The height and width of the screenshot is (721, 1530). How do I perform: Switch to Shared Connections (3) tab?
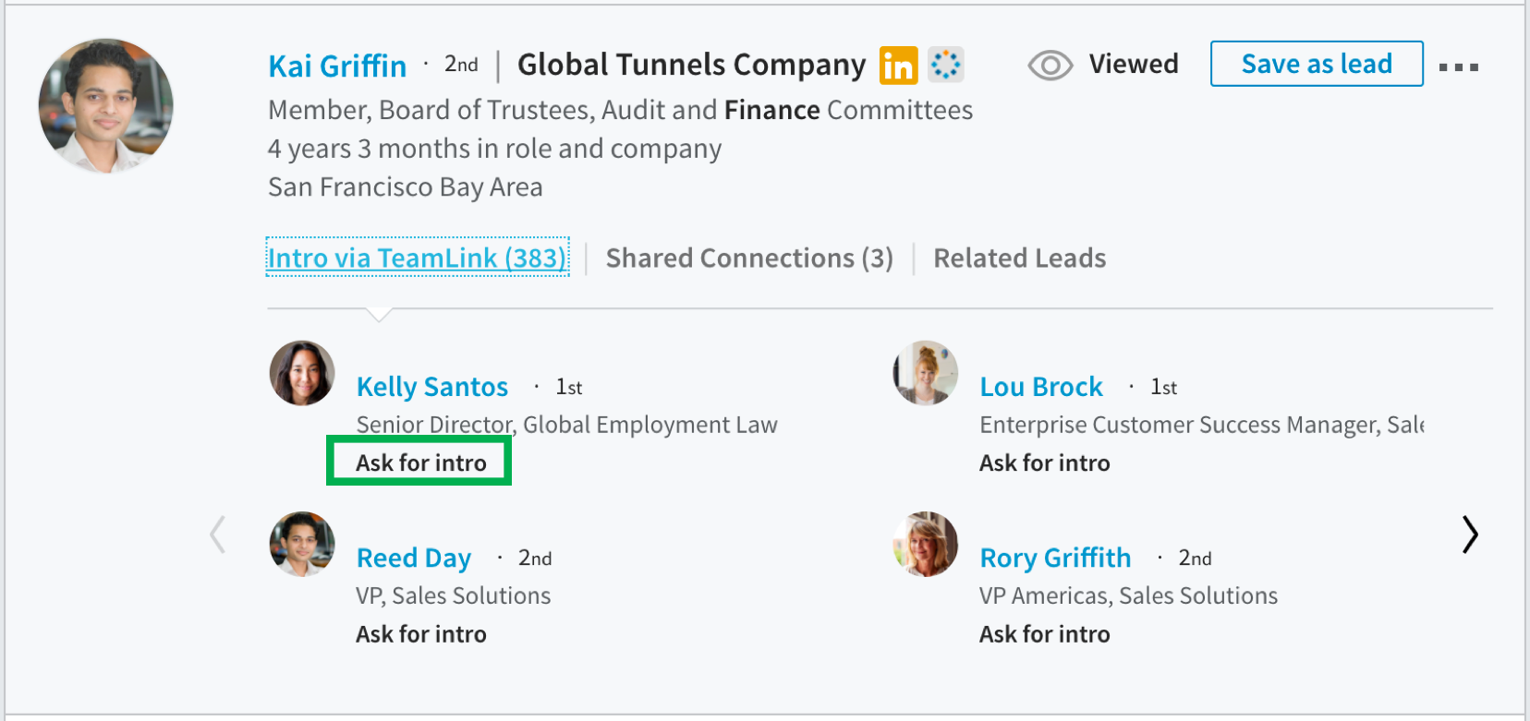pyautogui.click(x=749, y=258)
